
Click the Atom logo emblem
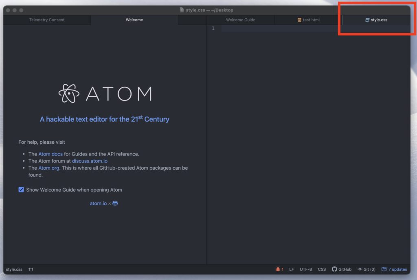pyautogui.click(x=69, y=94)
